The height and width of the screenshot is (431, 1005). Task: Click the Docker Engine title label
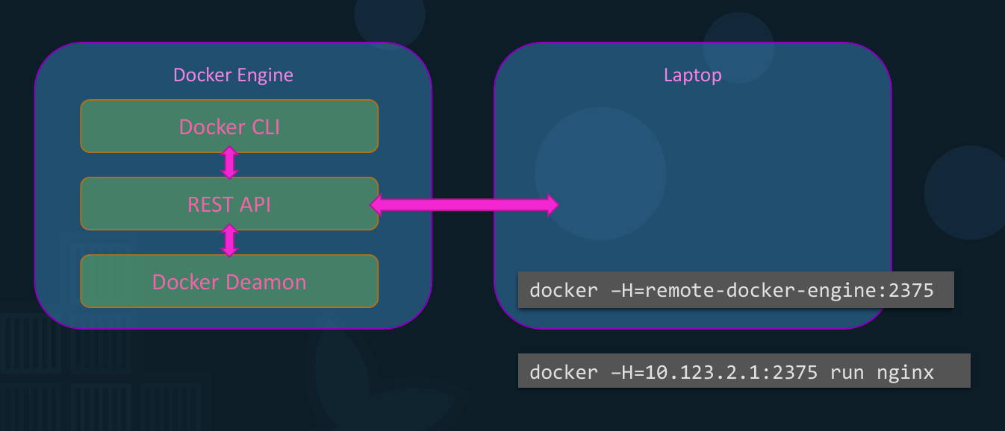233,75
